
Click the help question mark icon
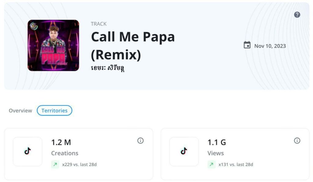(297, 15)
